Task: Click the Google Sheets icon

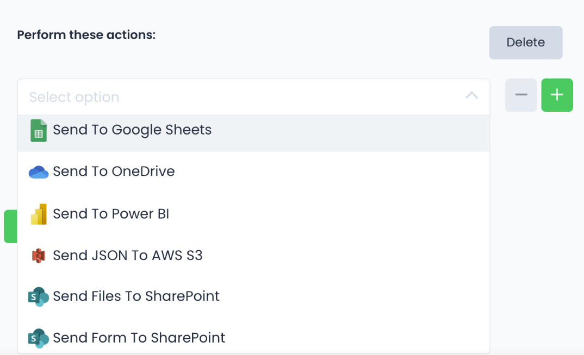Action: [x=38, y=130]
